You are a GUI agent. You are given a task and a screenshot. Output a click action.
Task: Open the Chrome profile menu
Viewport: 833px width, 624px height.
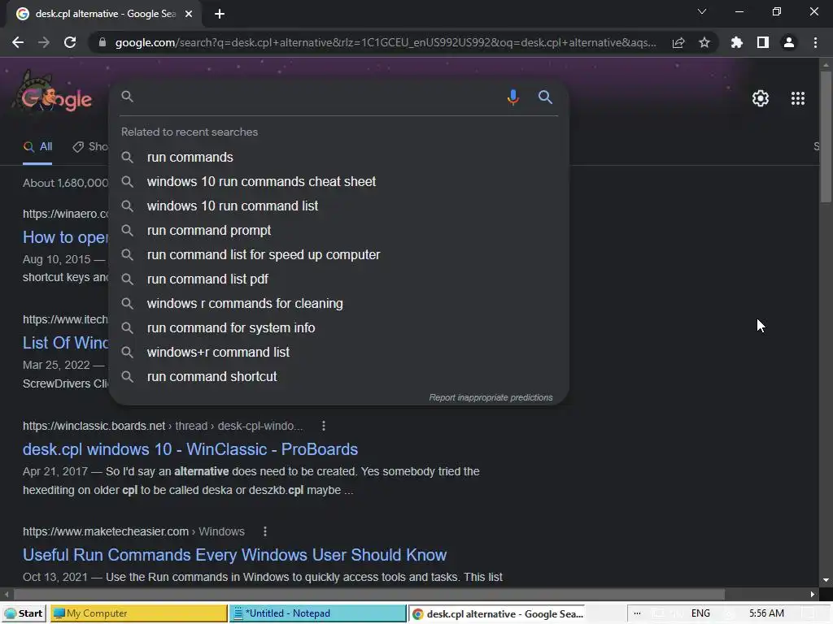pyautogui.click(x=789, y=42)
